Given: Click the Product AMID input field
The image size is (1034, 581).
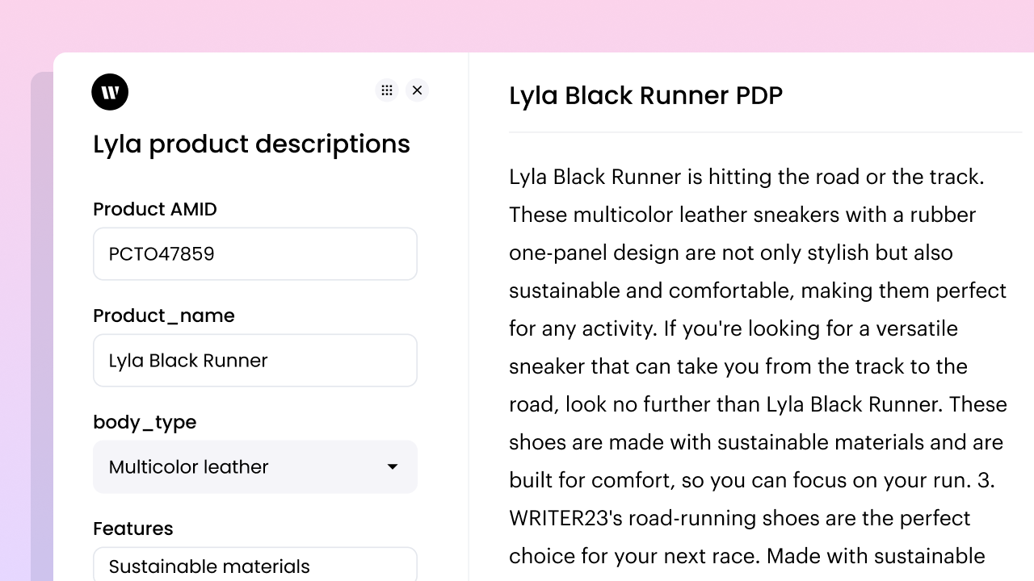Looking at the screenshot, I should click(x=254, y=254).
